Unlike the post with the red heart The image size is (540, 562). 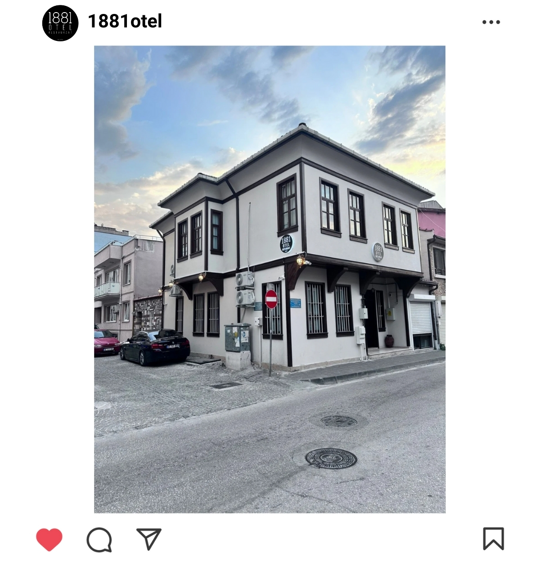tap(49, 539)
